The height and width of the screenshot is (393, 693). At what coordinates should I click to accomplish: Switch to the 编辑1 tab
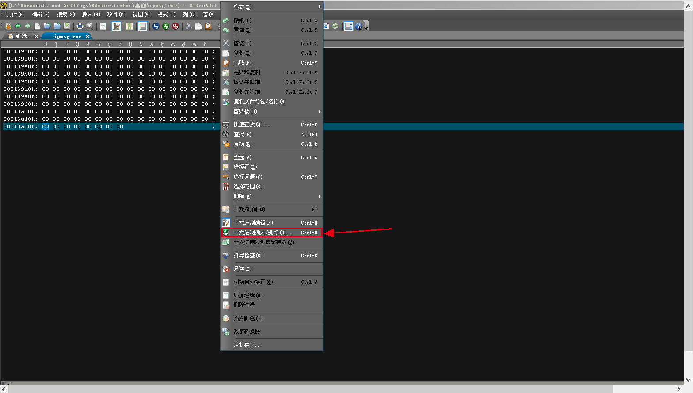[23, 36]
